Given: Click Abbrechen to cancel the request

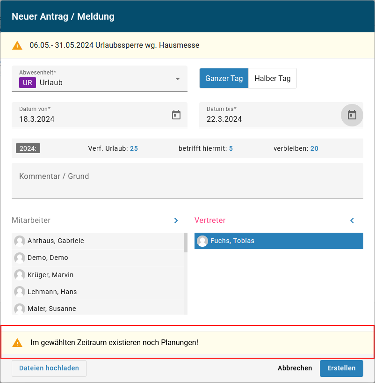Looking at the screenshot, I should coord(295,368).
